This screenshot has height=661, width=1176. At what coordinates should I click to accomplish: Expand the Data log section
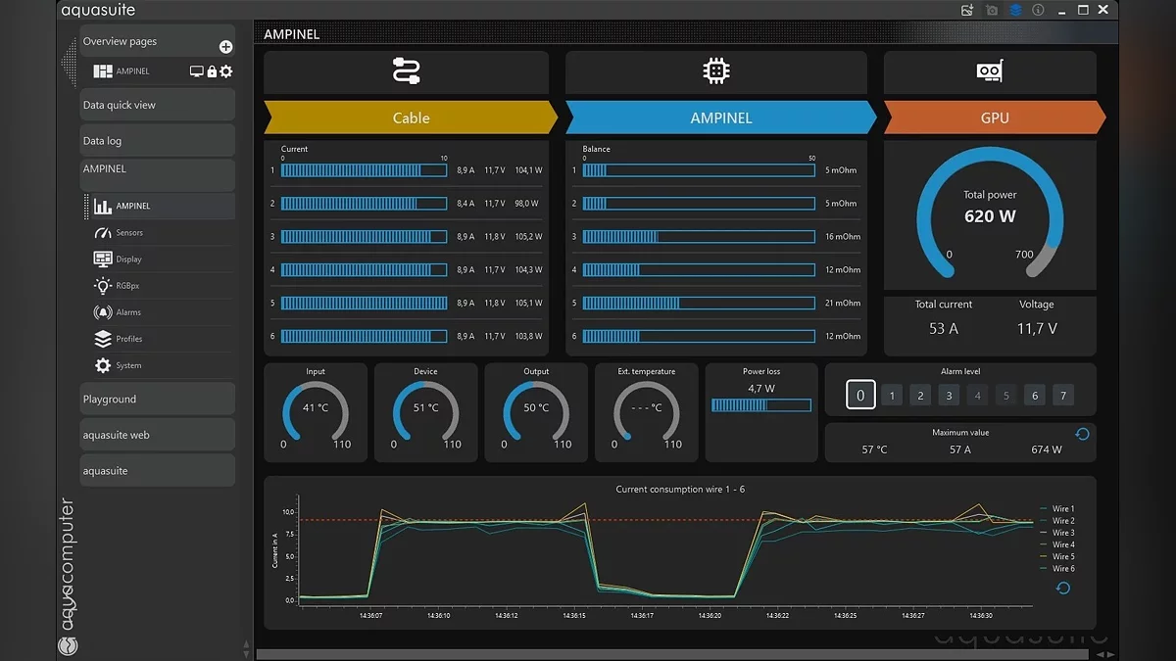click(x=157, y=141)
